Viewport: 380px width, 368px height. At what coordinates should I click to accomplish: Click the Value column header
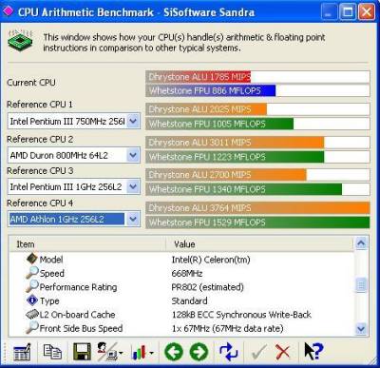point(259,244)
